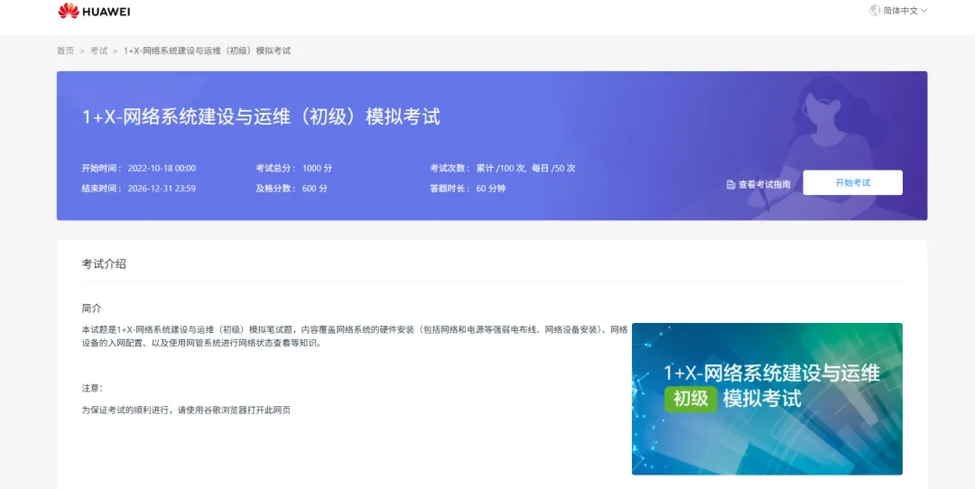Click the introduction paragraph starting 本试题是
This screenshot has height=489, width=975.
pos(355,337)
